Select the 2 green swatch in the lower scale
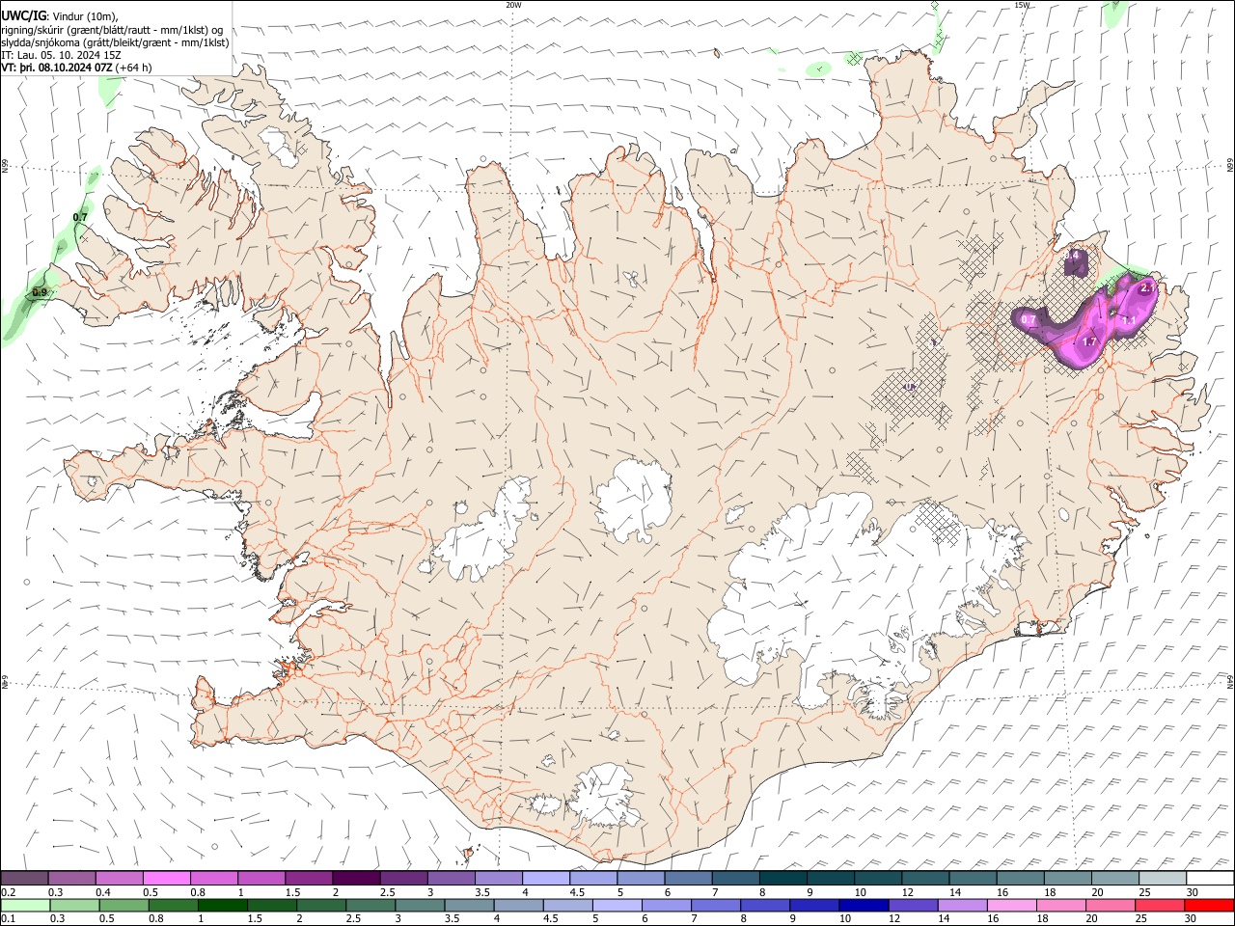Viewport: 1235px width, 926px height. 321,905
